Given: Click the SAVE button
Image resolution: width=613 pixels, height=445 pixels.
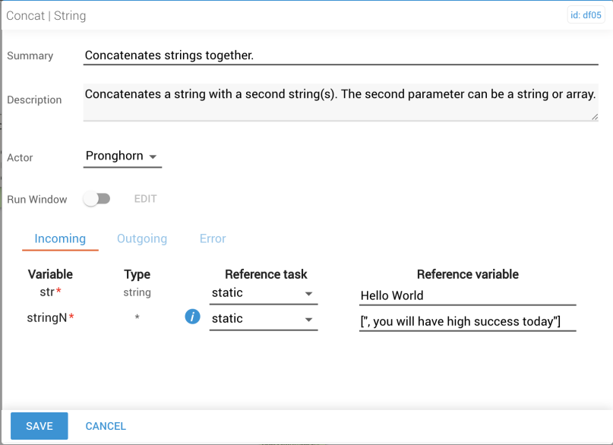Looking at the screenshot, I should coord(39,426).
